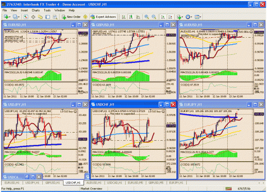Switch to candlestick chart display

coord(131,17)
